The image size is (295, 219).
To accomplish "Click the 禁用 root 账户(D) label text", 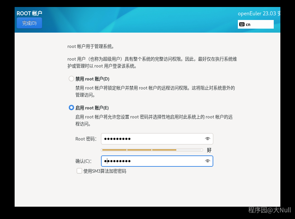I will click(92, 79).
